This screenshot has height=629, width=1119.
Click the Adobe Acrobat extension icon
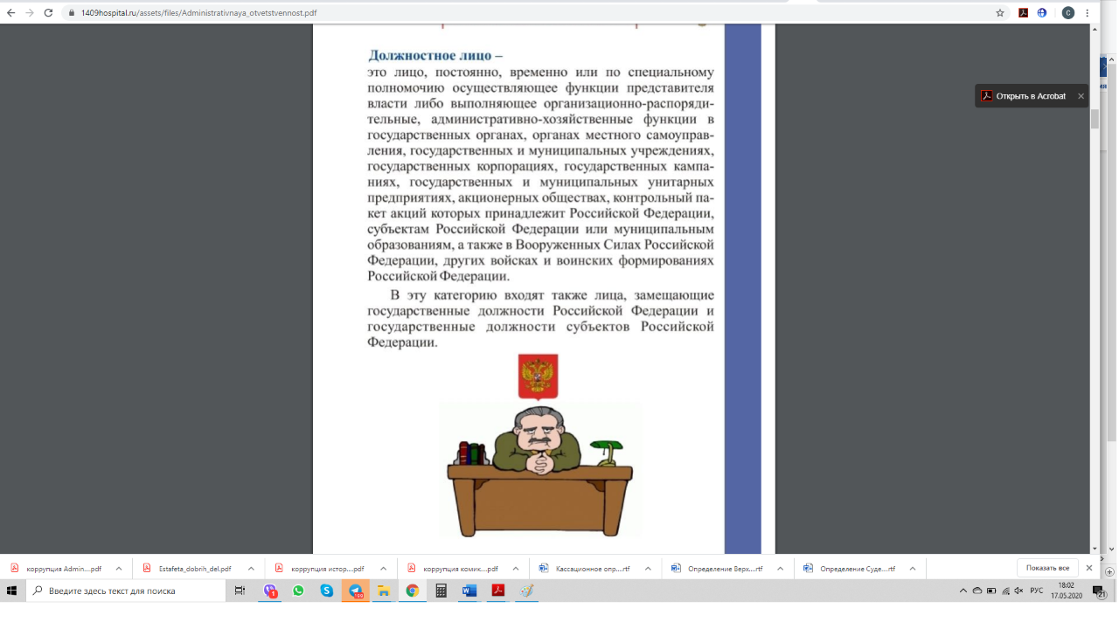(x=1023, y=13)
